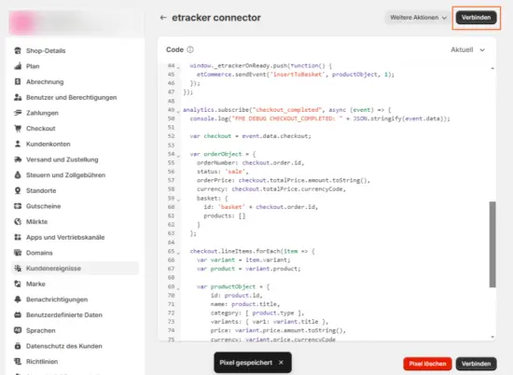Click the Versand und Zustellung truck icon
Viewport: 513px width, 375px height.
pyautogui.click(x=18, y=160)
